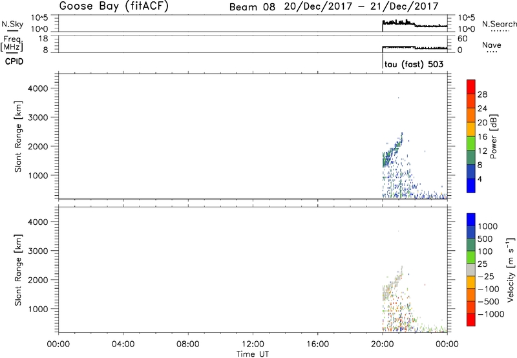
Task: Click the 04:00 time axis label
Action: [123, 344]
